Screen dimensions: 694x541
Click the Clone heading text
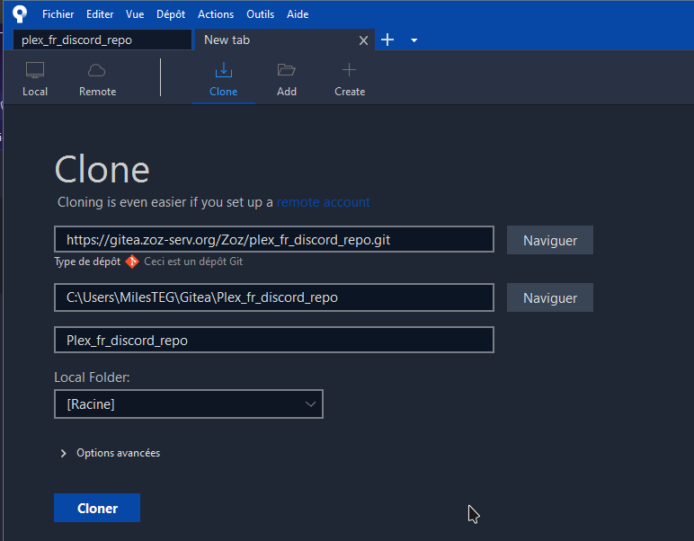pos(102,170)
